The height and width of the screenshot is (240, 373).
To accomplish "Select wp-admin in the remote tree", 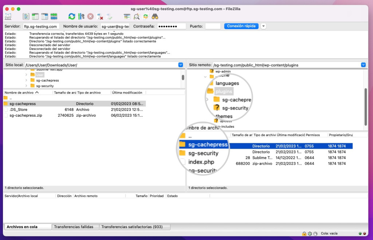I will coord(223,71).
